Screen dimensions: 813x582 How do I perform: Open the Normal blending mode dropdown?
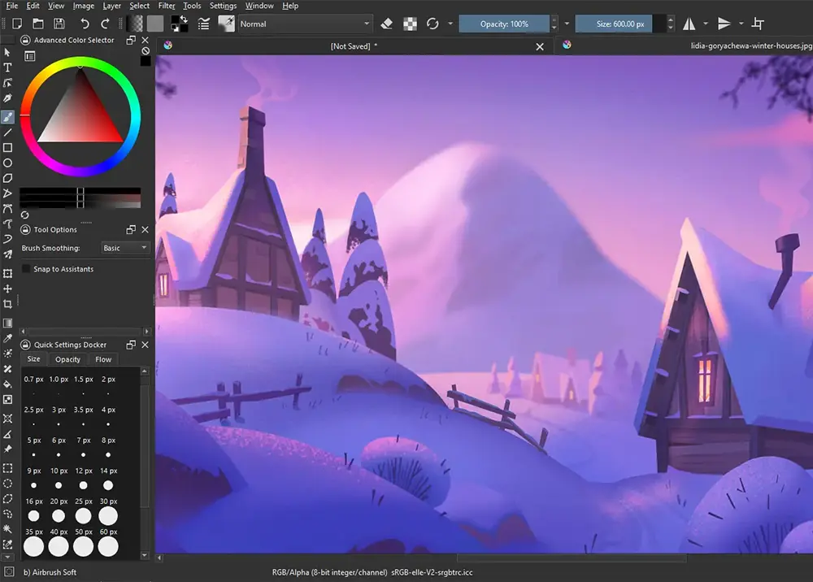pyautogui.click(x=305, y=24)
